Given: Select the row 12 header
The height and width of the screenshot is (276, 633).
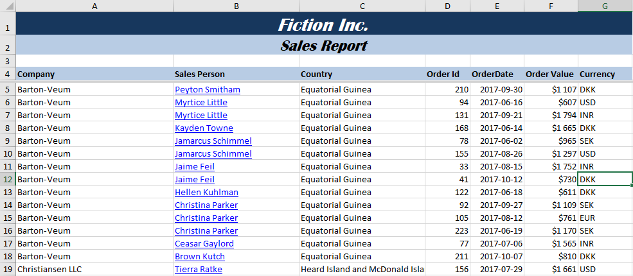Looking at the screenshot, I should (7, 180).
